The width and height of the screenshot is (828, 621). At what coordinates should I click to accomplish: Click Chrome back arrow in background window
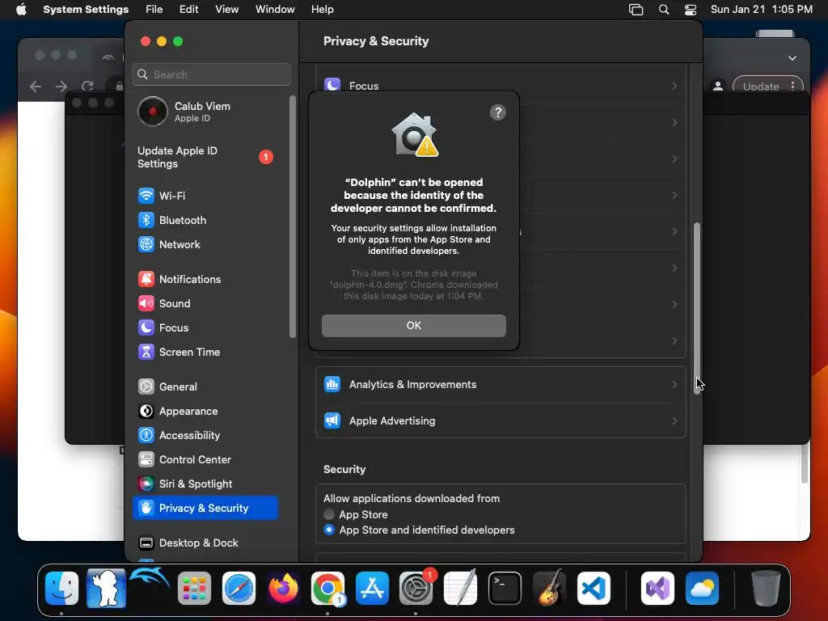point(36,87)
